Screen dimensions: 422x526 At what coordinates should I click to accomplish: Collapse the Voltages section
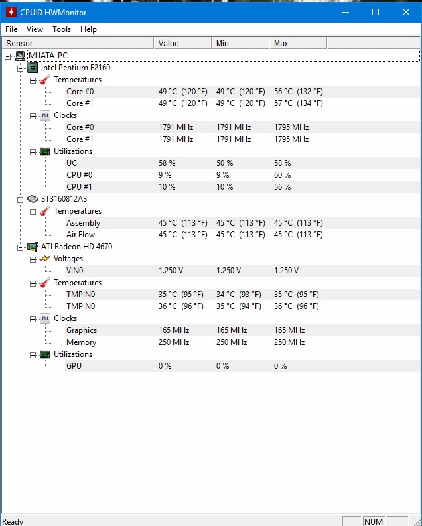[x=33, y=259]
